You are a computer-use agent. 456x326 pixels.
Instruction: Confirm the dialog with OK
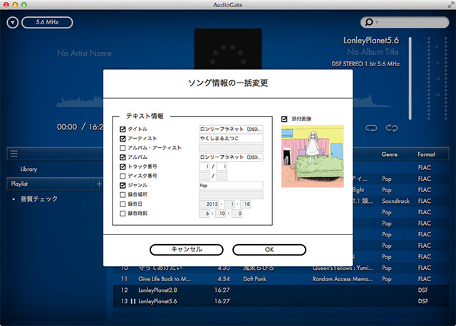click(269, 249)
